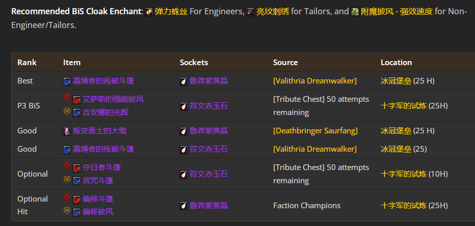
Task: Open the 苦咒斗篷 item link
Action: pyautogui.click(x=98, y=181)
